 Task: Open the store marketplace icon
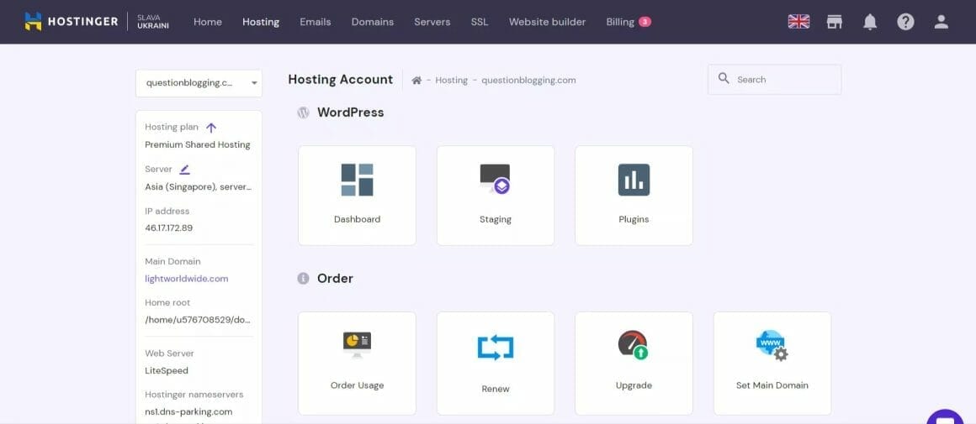click(x=835, y=22)
